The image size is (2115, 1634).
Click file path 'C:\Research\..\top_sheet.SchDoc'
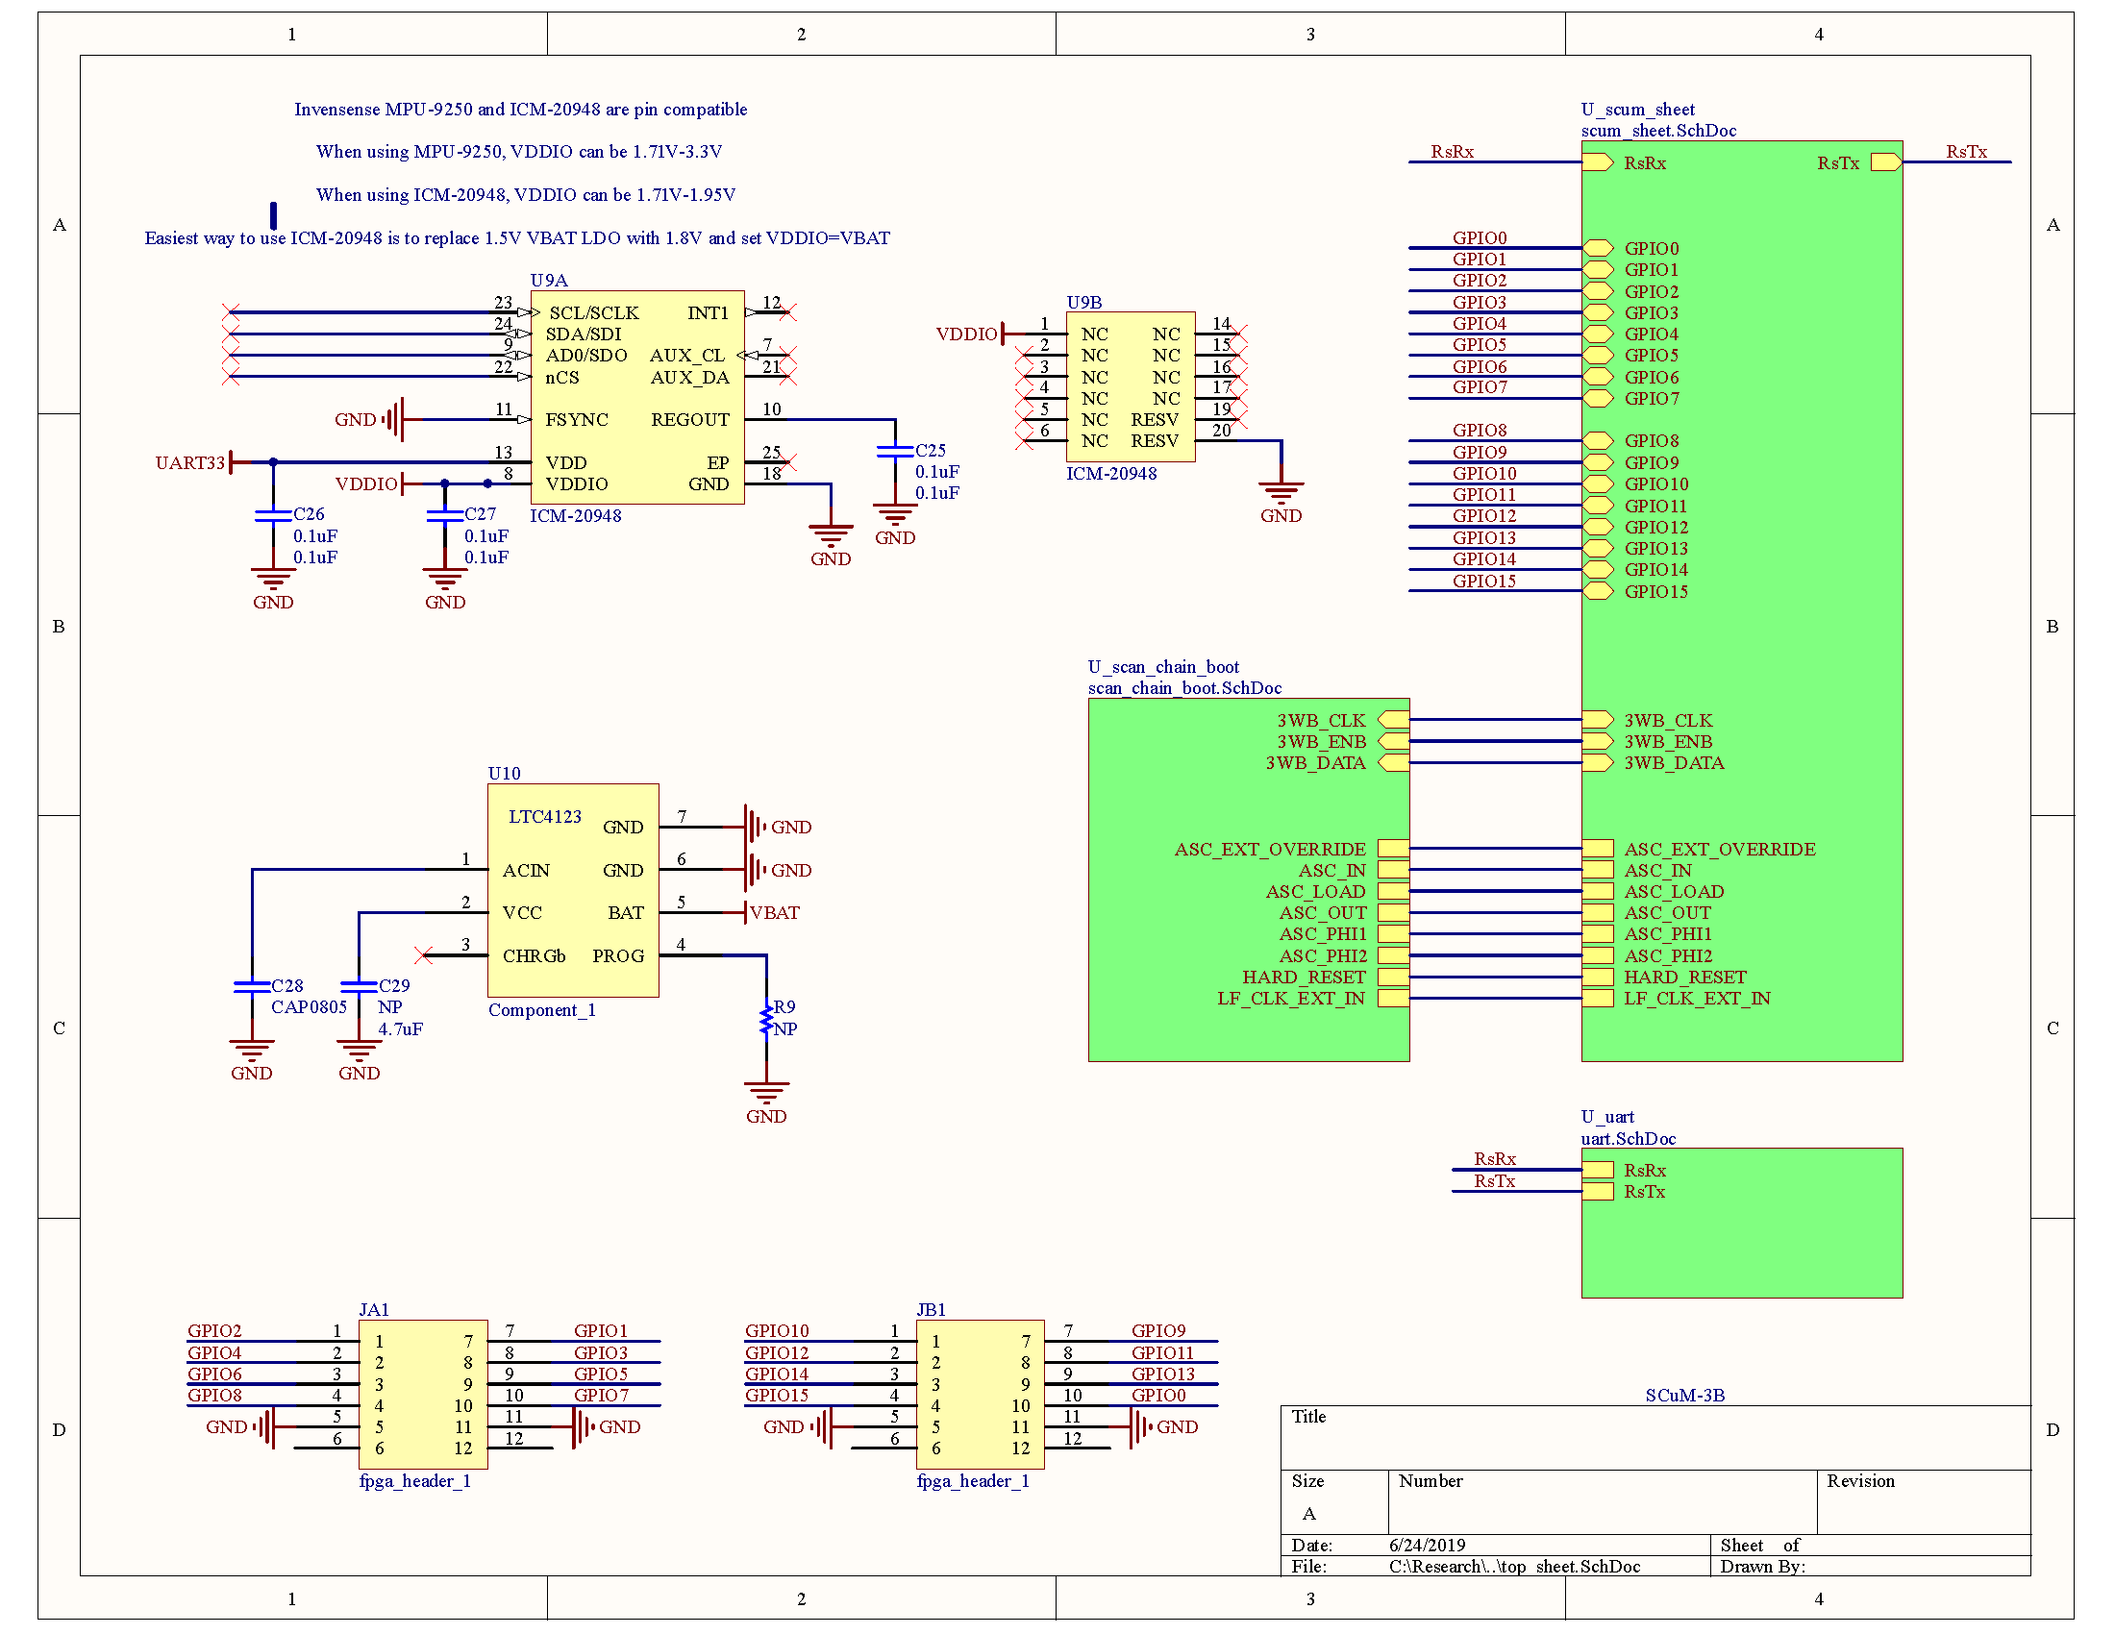1514,1568
